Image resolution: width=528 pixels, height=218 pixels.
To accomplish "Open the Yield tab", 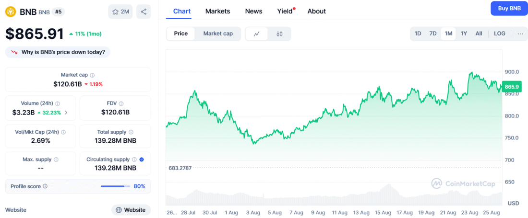I will [x=285, y=11].
